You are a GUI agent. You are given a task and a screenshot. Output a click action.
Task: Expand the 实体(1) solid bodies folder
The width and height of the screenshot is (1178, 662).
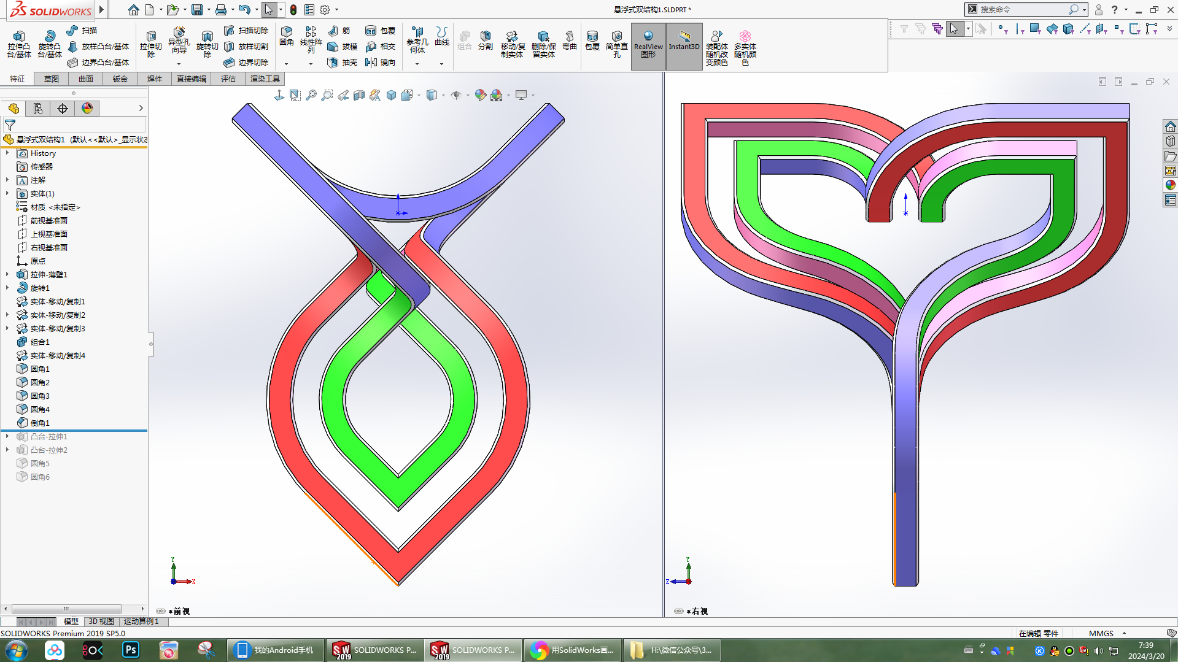click(7, 194)
